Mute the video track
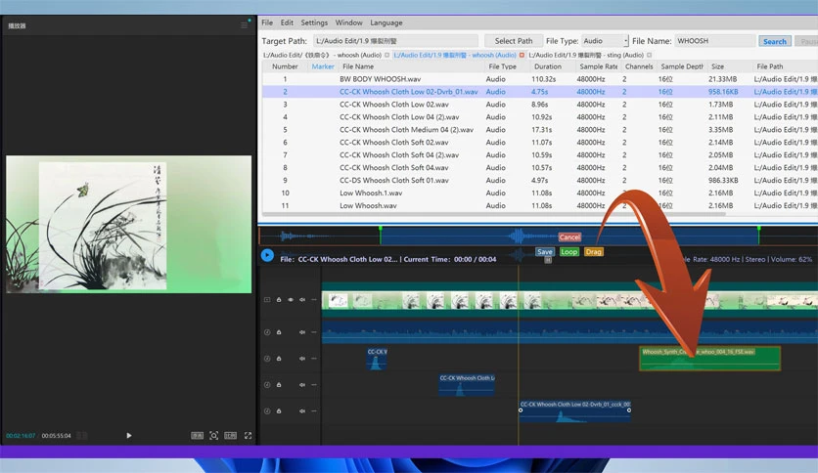The height and width of the screenshot is (473, 818). [302, 299]
